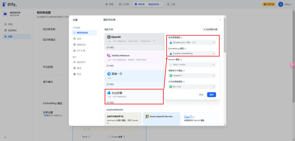295x141 pixels.
Task: Open the 文本转语音模型 dropdown showing tts-1-hd
Action: [x=192, y=87]
